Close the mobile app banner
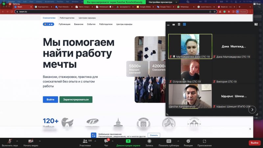Image resolution: width=263 pixels, height=148 pixels. click(x=250, y=129)
